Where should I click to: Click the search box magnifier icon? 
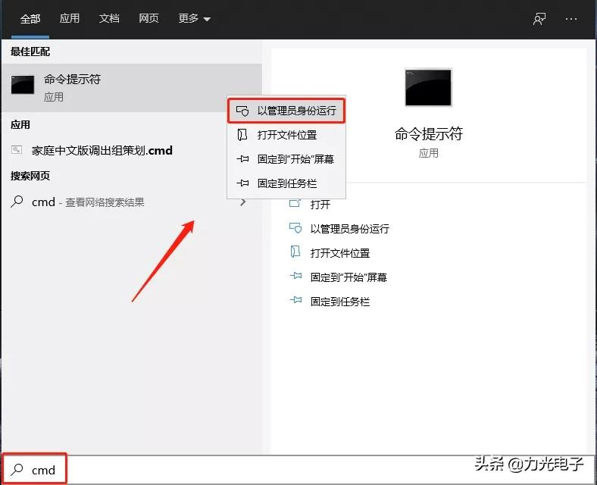coord(17,469)
